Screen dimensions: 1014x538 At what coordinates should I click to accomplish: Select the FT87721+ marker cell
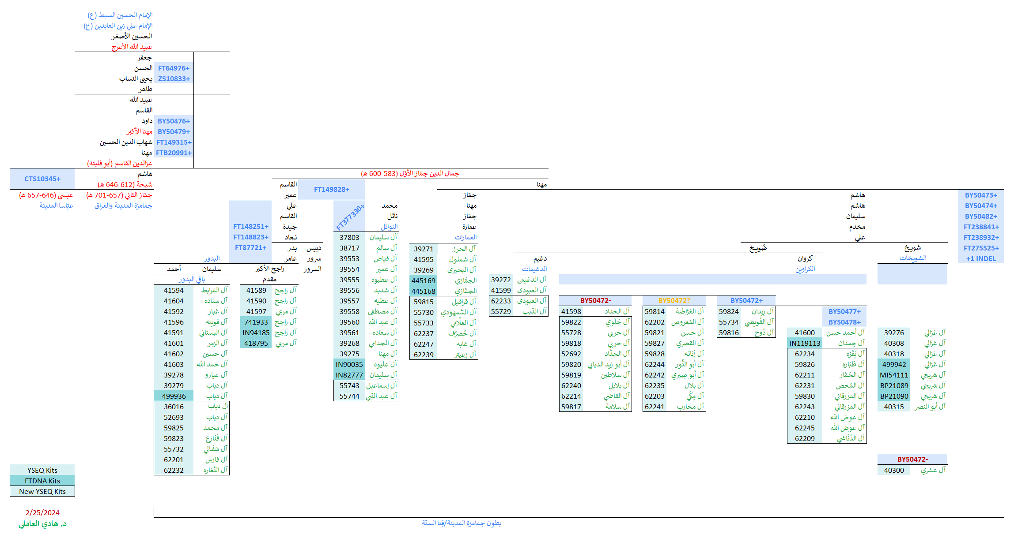click(250, 248)
